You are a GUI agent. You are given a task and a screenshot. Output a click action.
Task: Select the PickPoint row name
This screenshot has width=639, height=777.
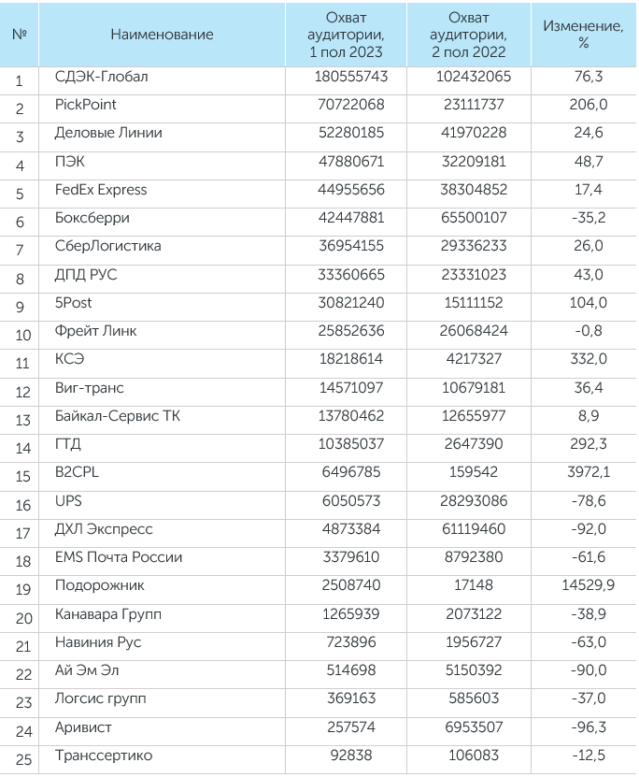(86, 105)
